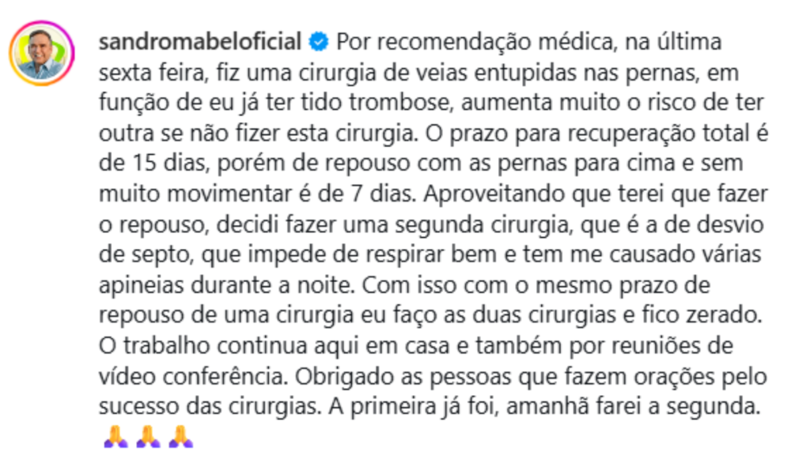
Task: Click the "sexta feira" text
Action: click(152, 72)
